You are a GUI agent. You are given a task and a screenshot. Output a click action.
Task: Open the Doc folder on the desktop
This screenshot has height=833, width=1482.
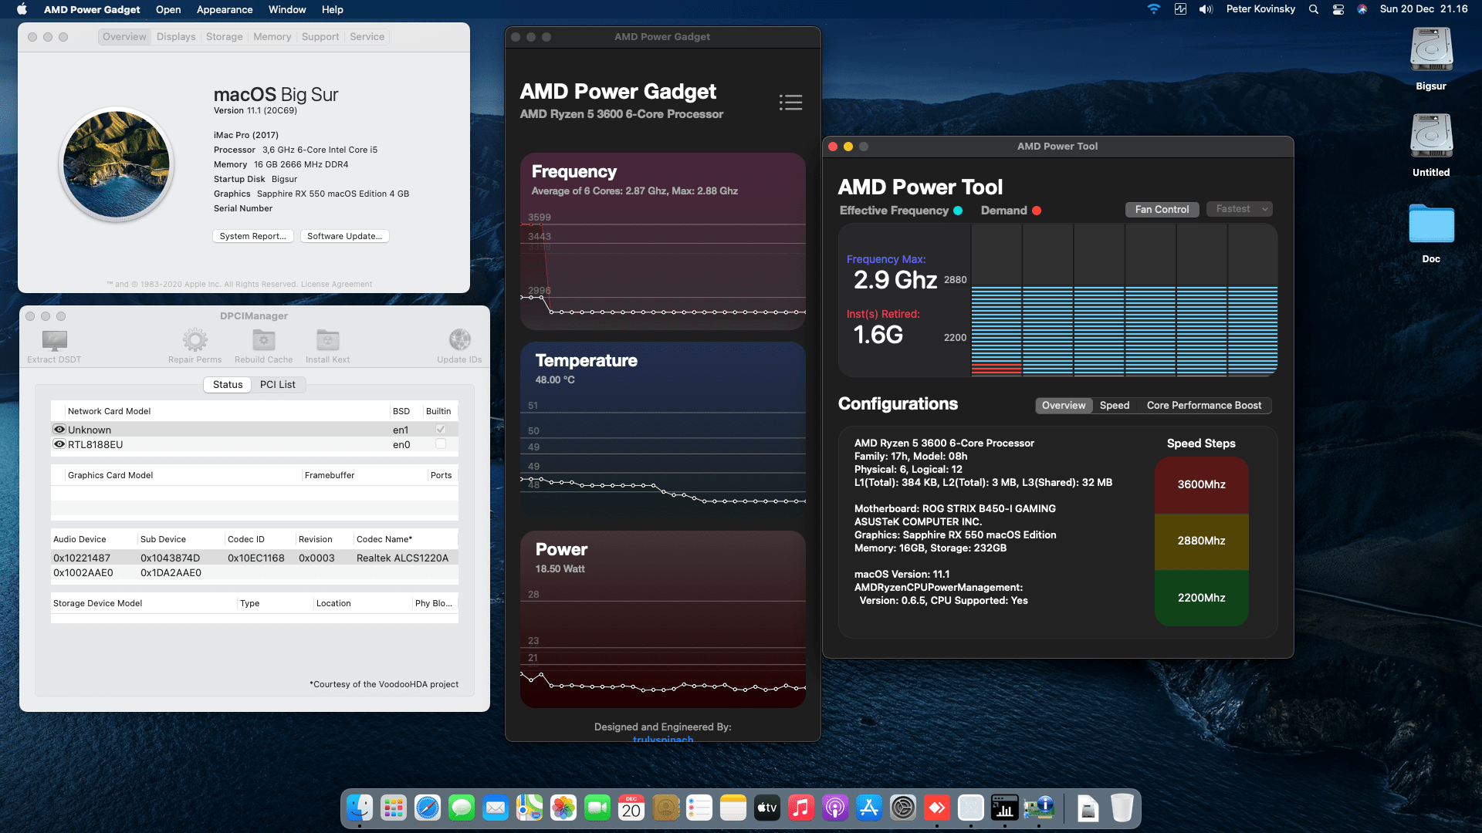1431,224
